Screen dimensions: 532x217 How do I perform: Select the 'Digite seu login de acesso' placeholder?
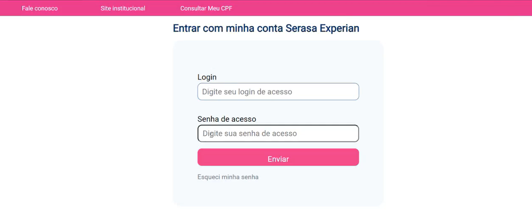[247, 92]
